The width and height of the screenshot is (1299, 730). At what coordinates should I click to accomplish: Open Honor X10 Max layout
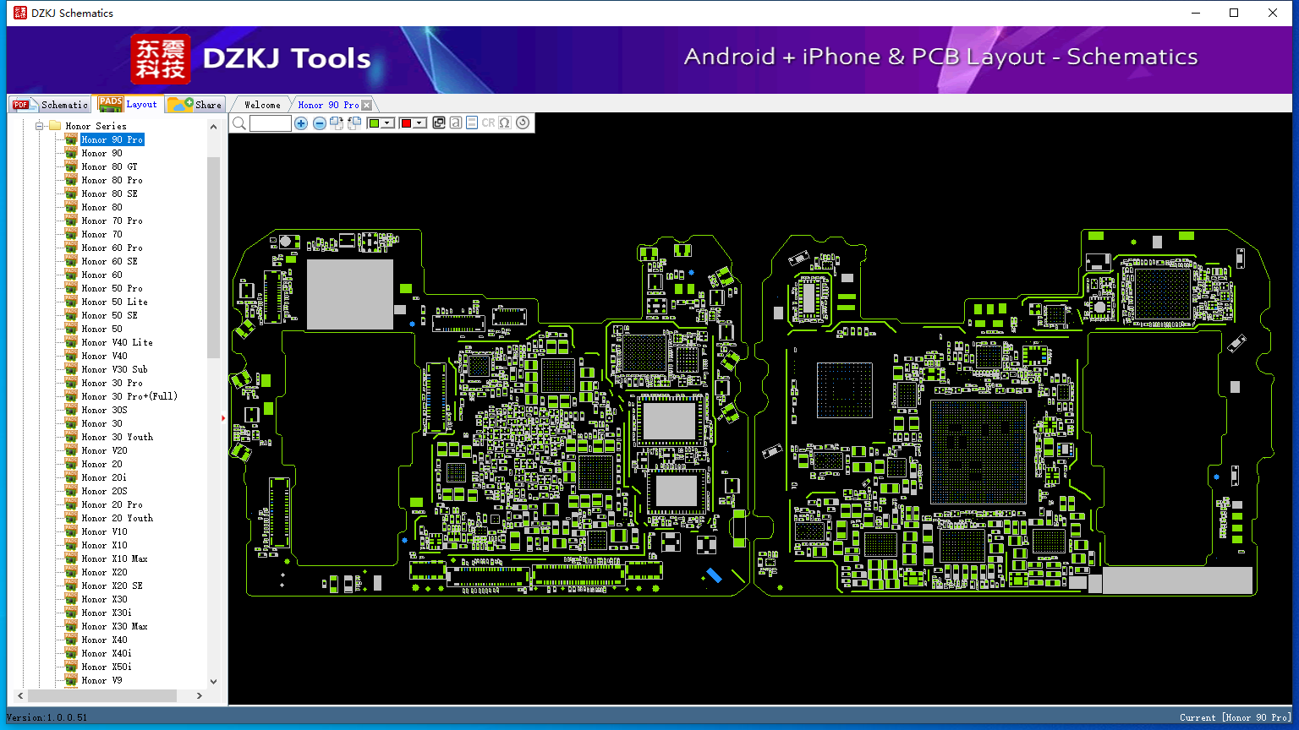pyautogui.click(x=114, y=558)
